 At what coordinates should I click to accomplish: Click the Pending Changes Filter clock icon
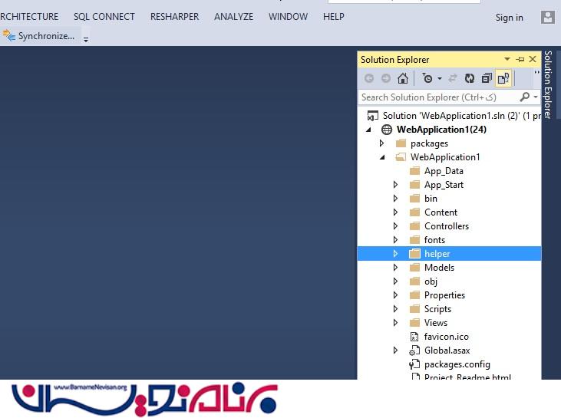(x=427, y=78)
